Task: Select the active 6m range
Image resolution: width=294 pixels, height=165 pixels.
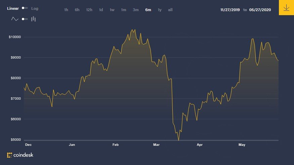Action: [148, 10]
